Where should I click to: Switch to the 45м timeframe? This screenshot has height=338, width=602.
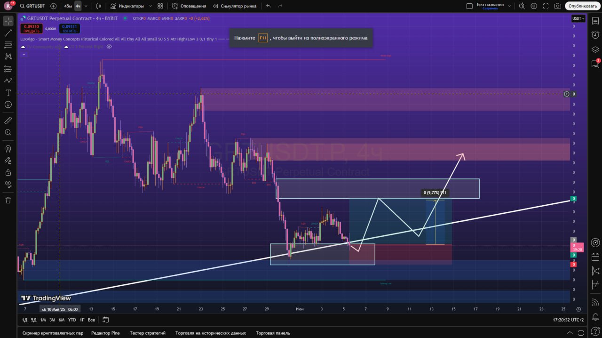[x=68, y=6]
